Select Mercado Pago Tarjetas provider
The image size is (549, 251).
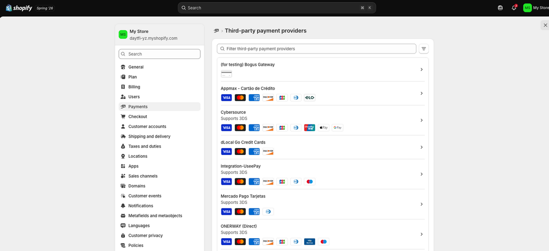pyautogui.click(x=323, y=204)
